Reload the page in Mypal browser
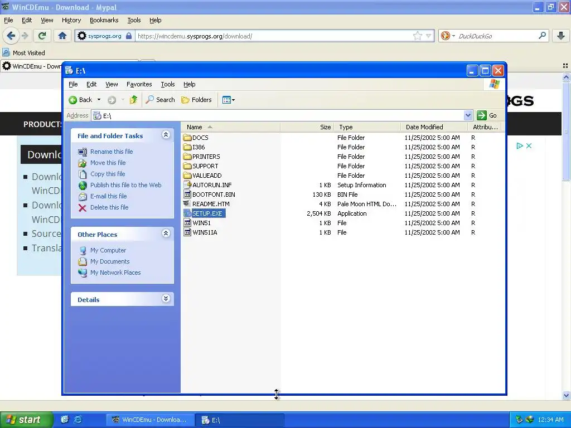The width and height of the screenshot is (571, 428). (x=42, y=36)
